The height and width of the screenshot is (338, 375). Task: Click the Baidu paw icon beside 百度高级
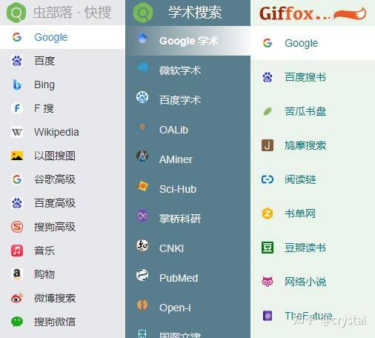[x=17, y=203]
